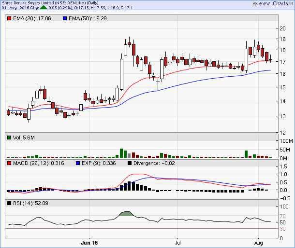The height and width of the screenshot is (248, 295).
Task: Click the Divergence: -0.02 label
Action: tap(154, 163)
